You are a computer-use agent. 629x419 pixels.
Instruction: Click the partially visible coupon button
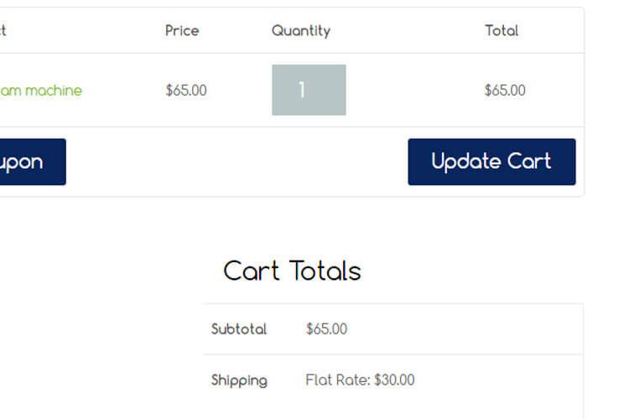(33, 162)
